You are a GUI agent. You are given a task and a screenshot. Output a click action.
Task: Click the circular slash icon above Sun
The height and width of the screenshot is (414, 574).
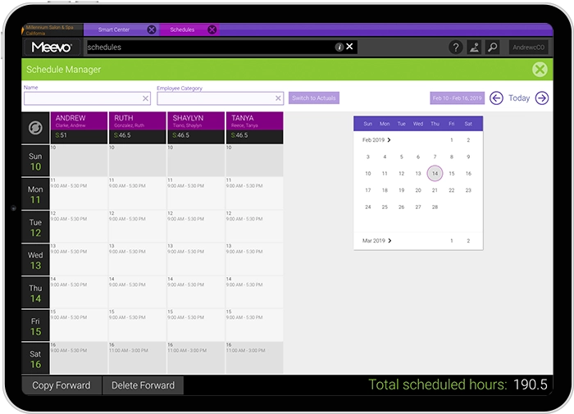click(35, 129)
